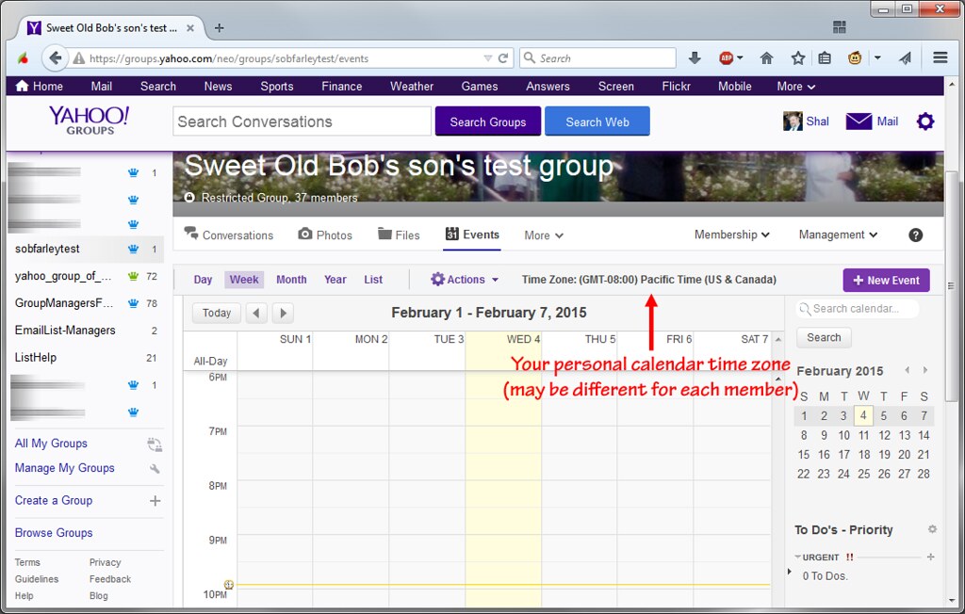Add urgent to-do with plus icon

click(930, 557)
